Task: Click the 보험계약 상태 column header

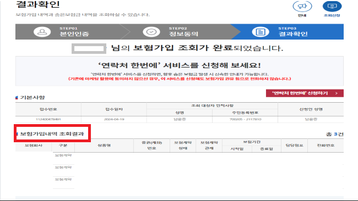Action: (x=183, y=146)
